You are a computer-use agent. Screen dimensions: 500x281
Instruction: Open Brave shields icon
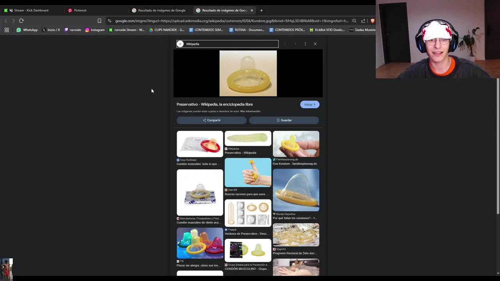click(372, 21)
